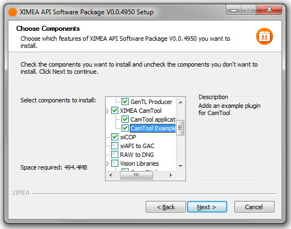Check the RAW to DNG checkbox
Image resolution: width=291 pixels, height=229 pixels.
(114, 154)
